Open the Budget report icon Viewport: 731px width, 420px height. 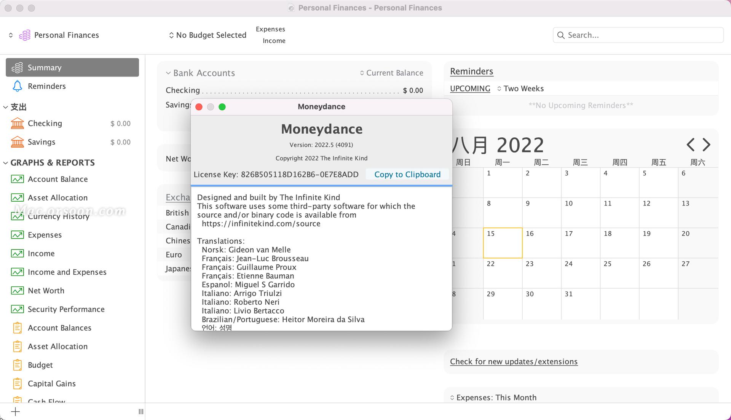(x=17, y=365)
